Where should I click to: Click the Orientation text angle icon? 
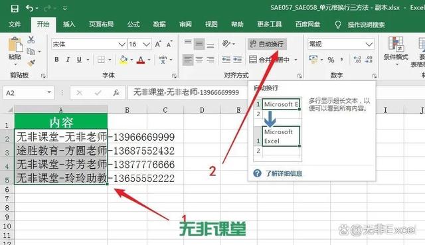[226, 44]
